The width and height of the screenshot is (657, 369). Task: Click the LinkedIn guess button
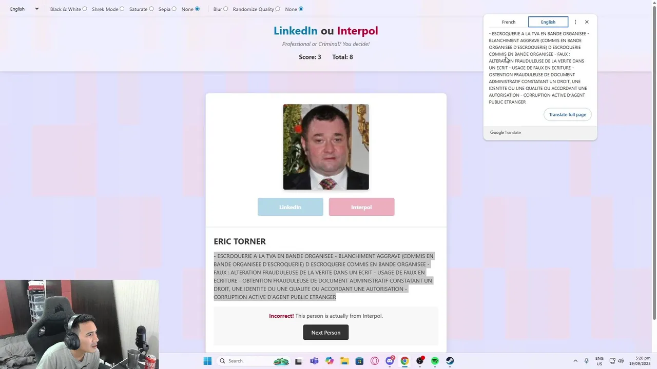(x=291, y=207)
